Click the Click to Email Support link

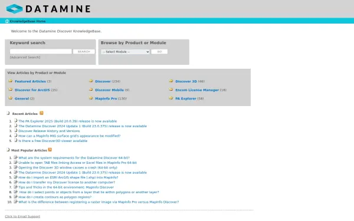pyautogui.click(x=22, y=216)
